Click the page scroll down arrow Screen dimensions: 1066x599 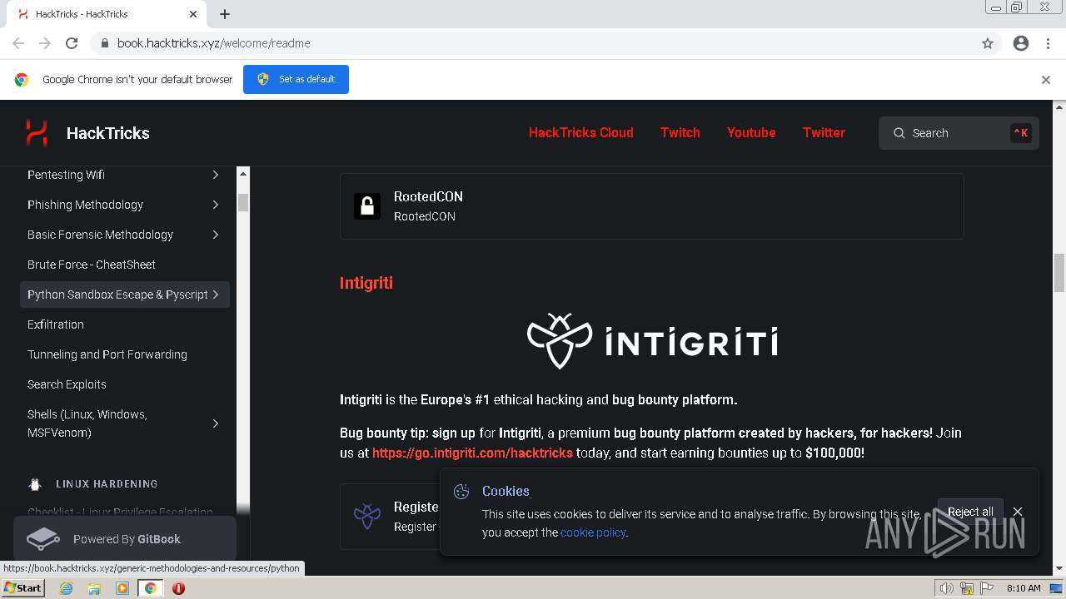pos(1059,569)
